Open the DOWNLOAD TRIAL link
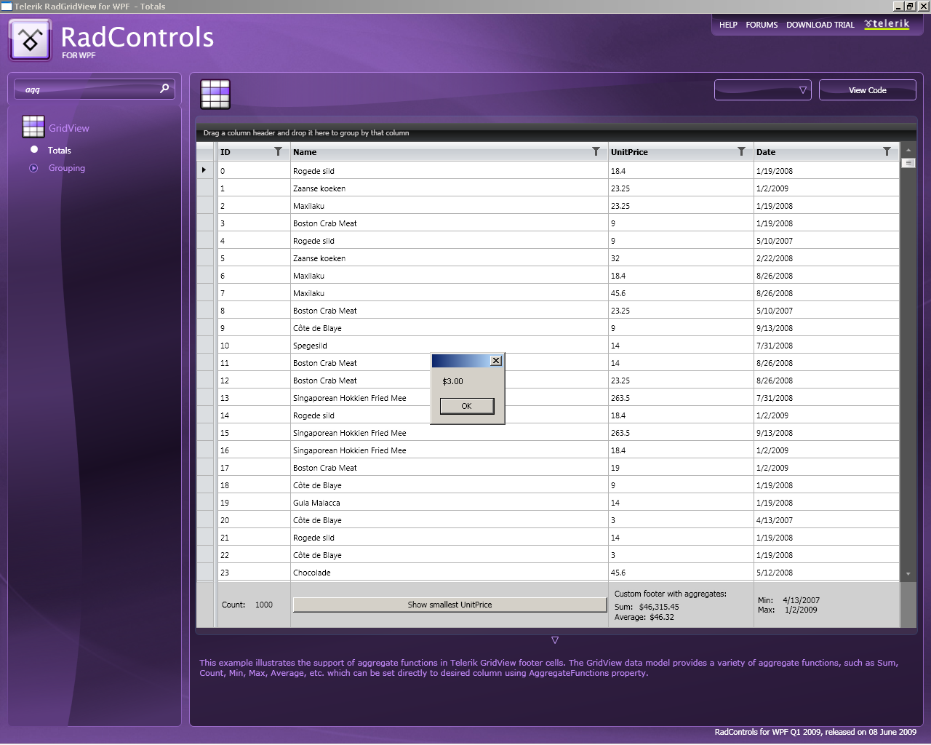 pos(820,25)
